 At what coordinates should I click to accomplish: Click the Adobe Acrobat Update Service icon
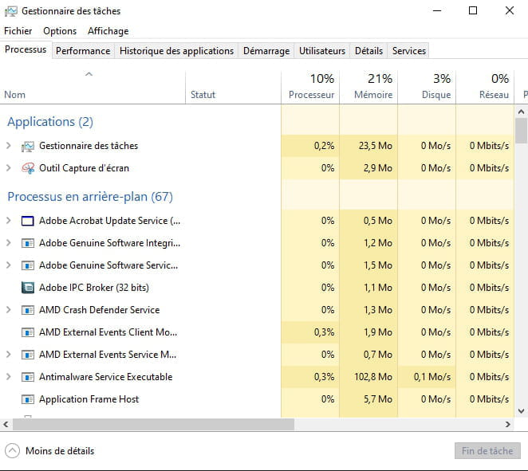click(x=28, y=221)
